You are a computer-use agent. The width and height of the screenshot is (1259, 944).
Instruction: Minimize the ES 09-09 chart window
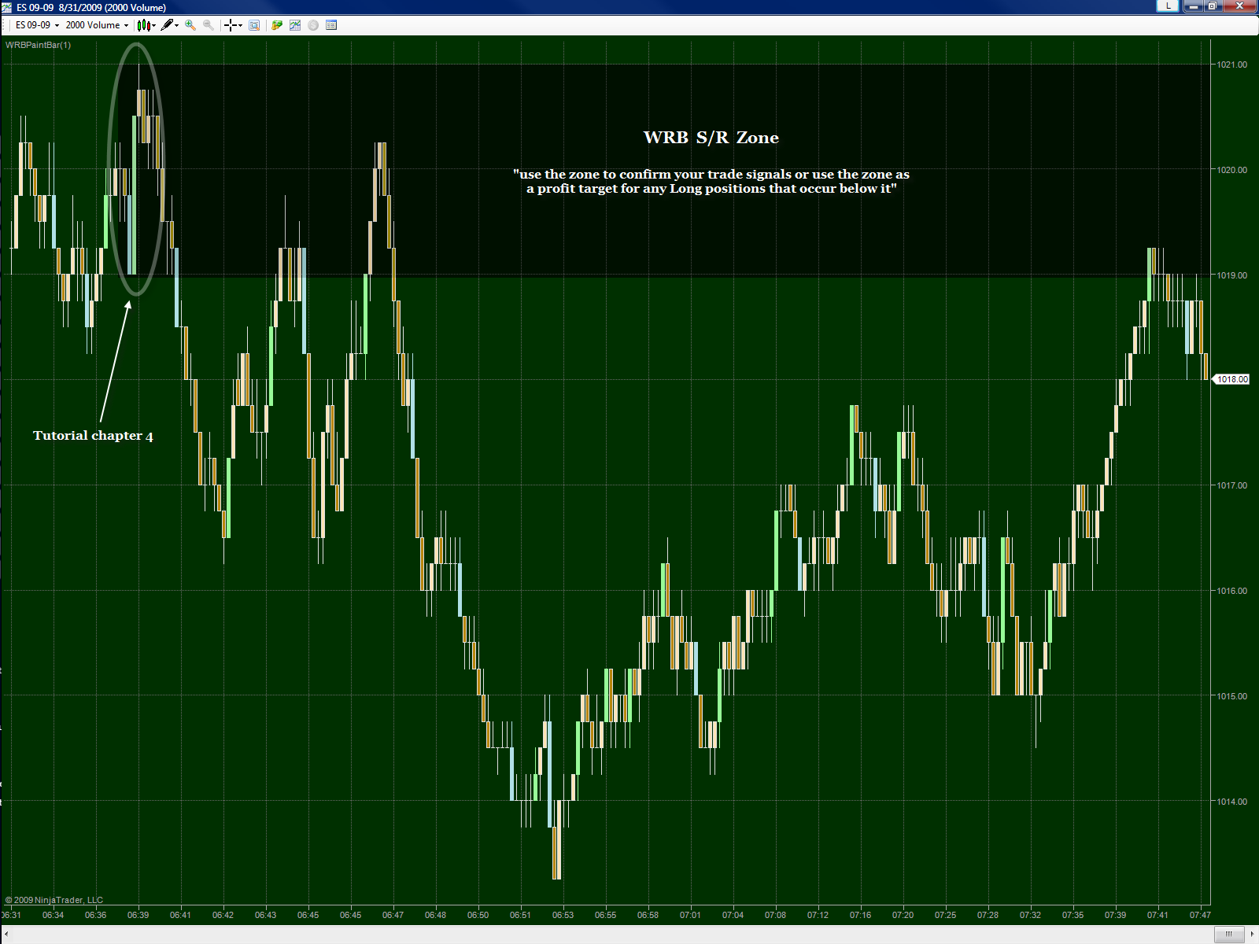pyautogui.click(x=1193, y=6)
